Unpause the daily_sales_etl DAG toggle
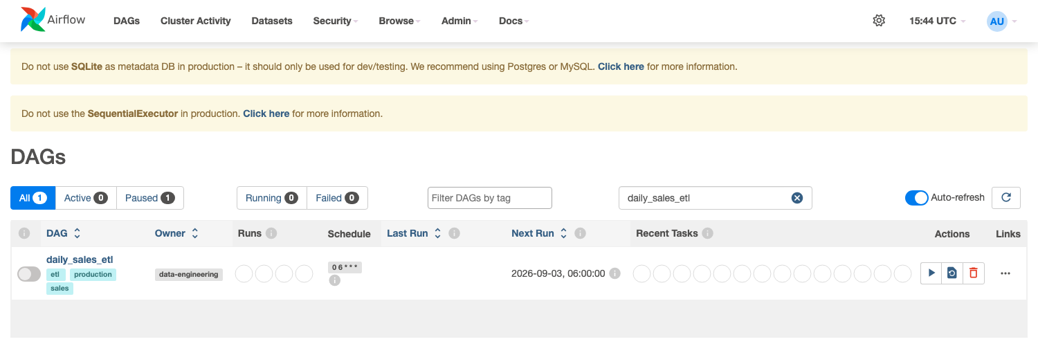This screenshot has height=346, width=1038. (x=29, y=274)
